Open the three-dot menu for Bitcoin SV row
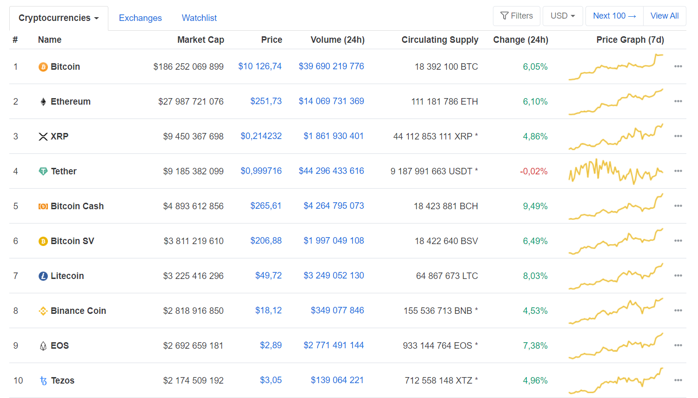Screen dimensions: 698x398 click(678, 241)
